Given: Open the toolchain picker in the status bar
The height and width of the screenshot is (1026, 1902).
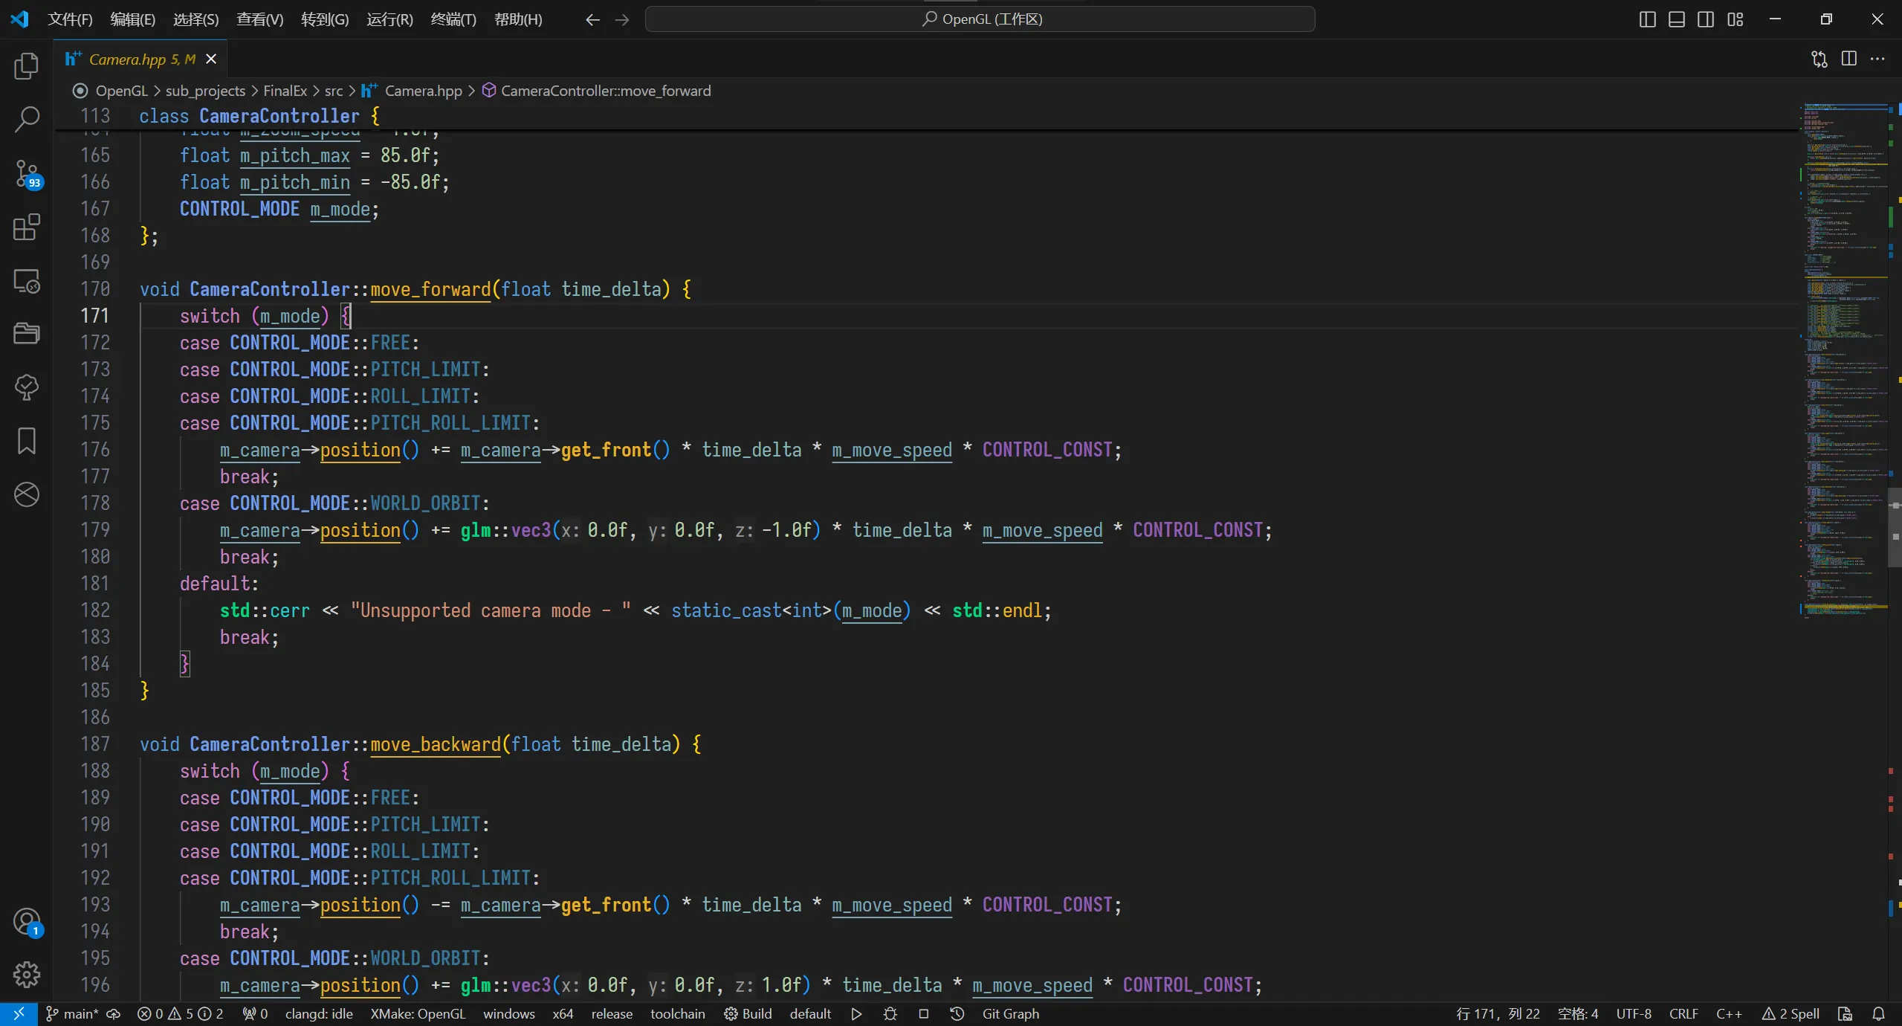Looking at the screenshot, I should pos(676,1013).
